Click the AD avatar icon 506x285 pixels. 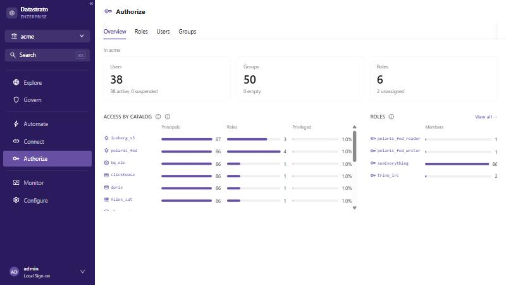point(14,272)
